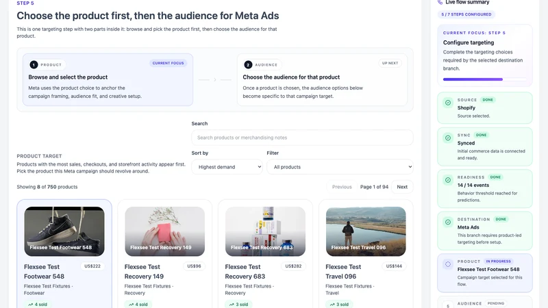
Task: Click the step 2 Audience number badge
Action: point(248,64)
